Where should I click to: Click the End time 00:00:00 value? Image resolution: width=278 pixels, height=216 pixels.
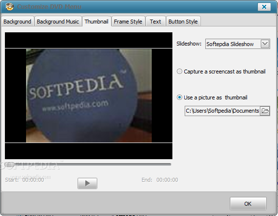point(167,180)
